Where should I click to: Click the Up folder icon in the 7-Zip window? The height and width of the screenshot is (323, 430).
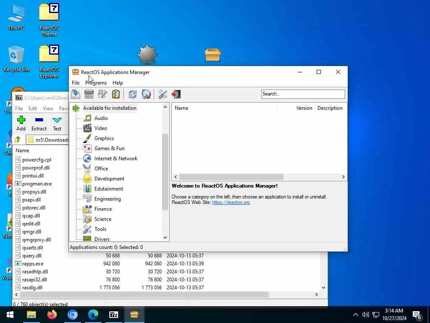click(18, 140)
